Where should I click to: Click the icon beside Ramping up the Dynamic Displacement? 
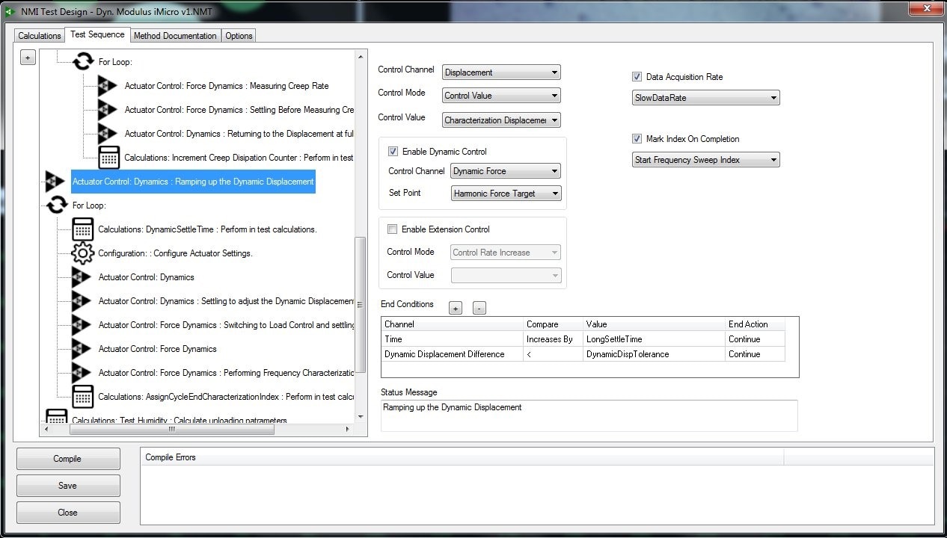click(x=55, y=181)
